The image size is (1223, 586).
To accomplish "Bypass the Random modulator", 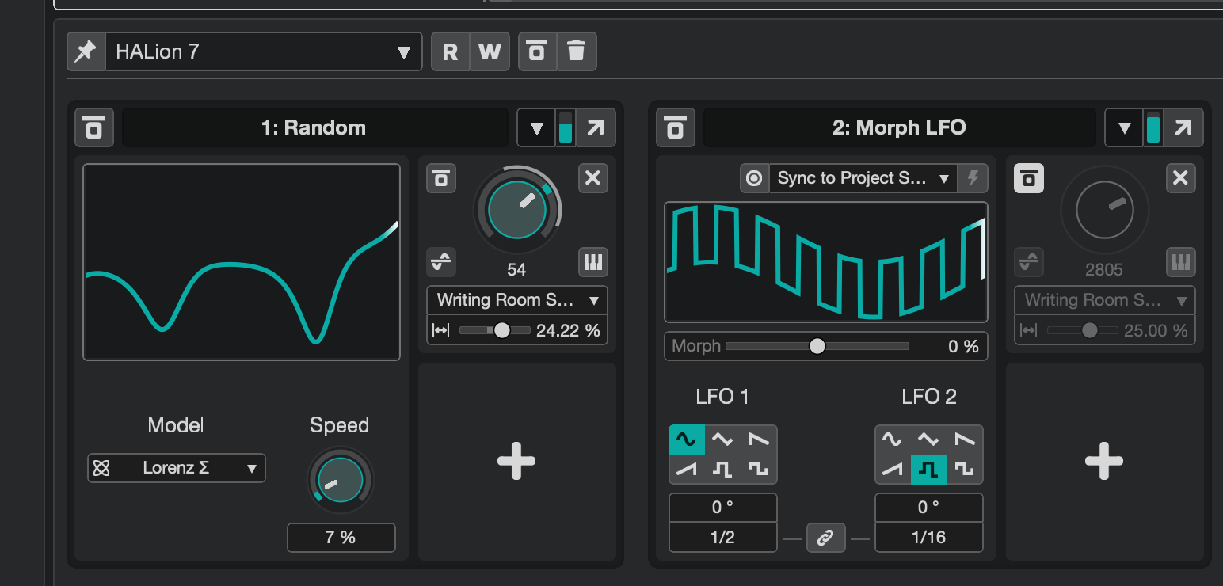I will coord(94,127).
